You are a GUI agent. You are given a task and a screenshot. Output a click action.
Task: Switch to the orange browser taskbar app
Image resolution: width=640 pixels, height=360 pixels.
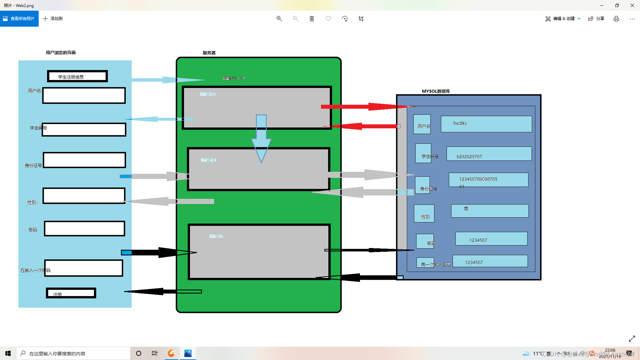coord(171,353)
